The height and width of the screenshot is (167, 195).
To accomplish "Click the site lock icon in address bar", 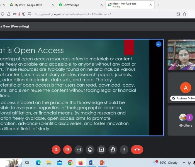I will point(9,14).
